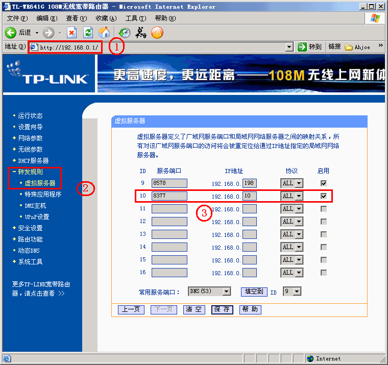
Task: Click the Stop loading icon
Action: [x=71, y=33]
